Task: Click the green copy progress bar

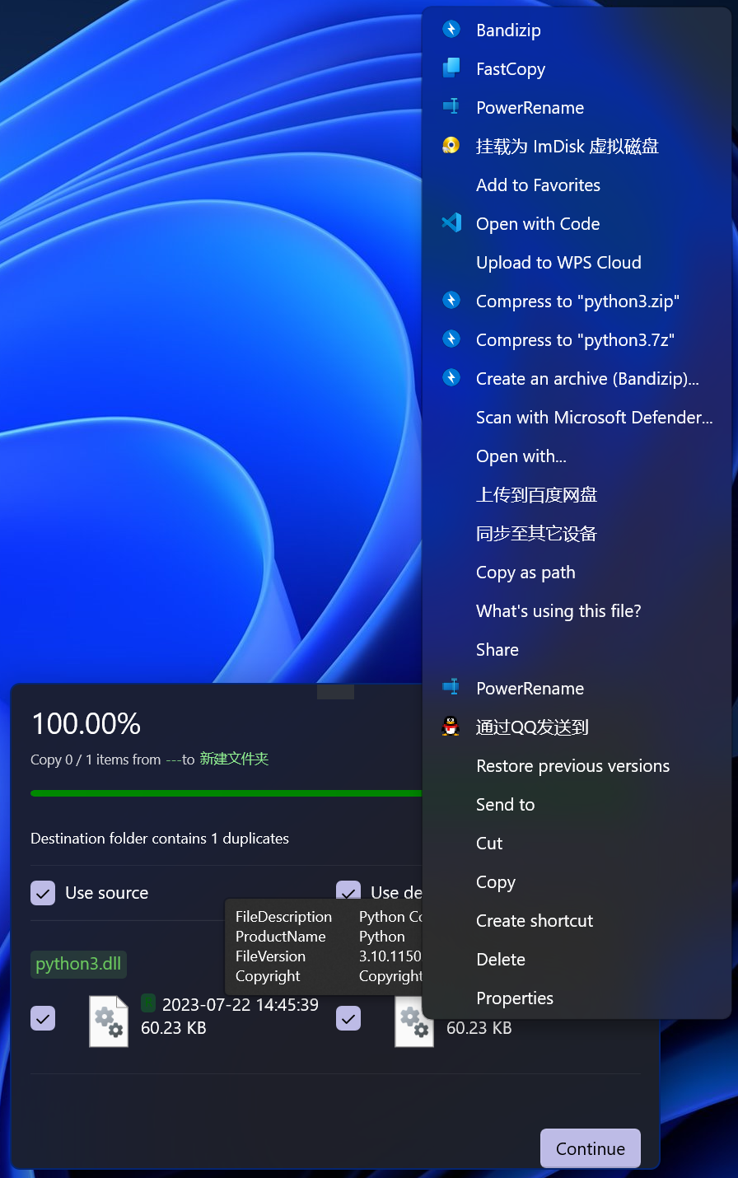Action: coord(227,793)
